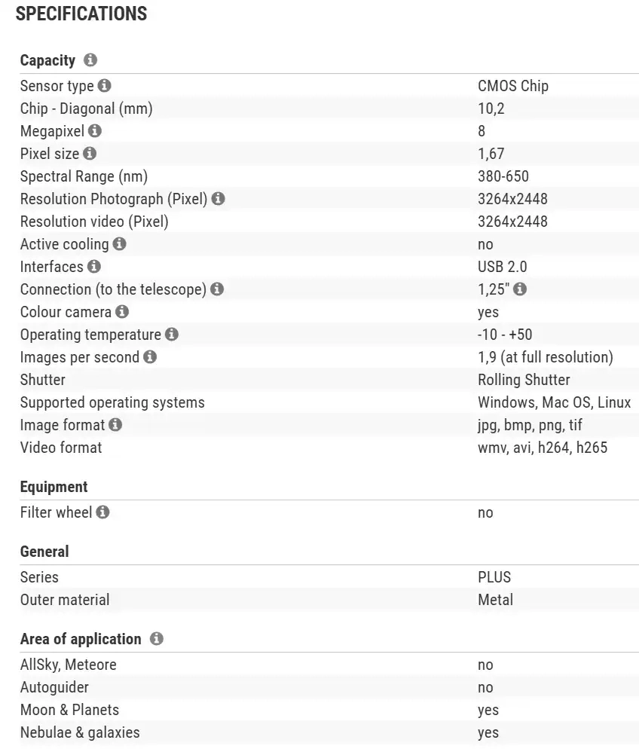Image resolution: width=639 pixels, height=749 pixels.
Task: Click the SPECIFICATIONS heading
Action: tap(81, 14)
